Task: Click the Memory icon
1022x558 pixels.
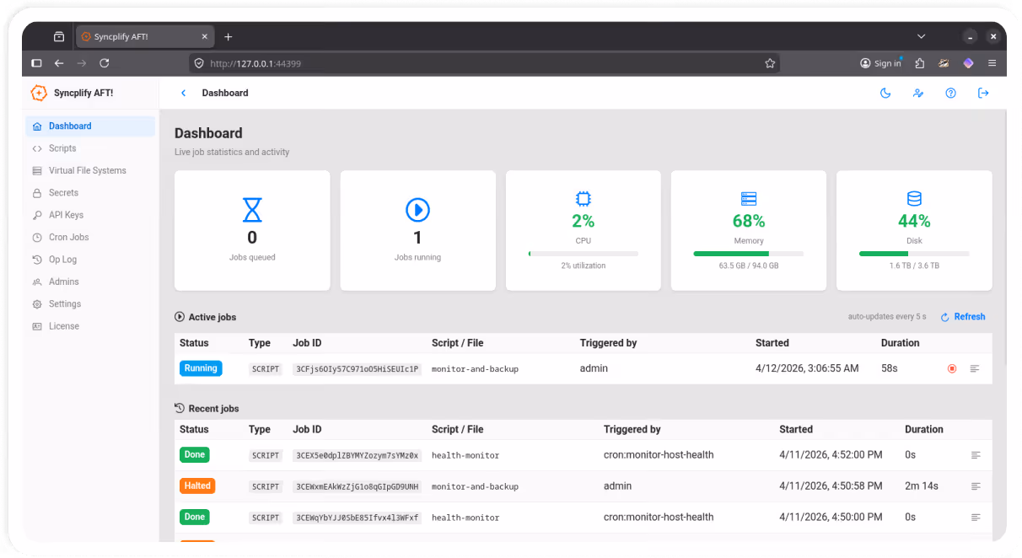Action: click(x=749, y=199)
